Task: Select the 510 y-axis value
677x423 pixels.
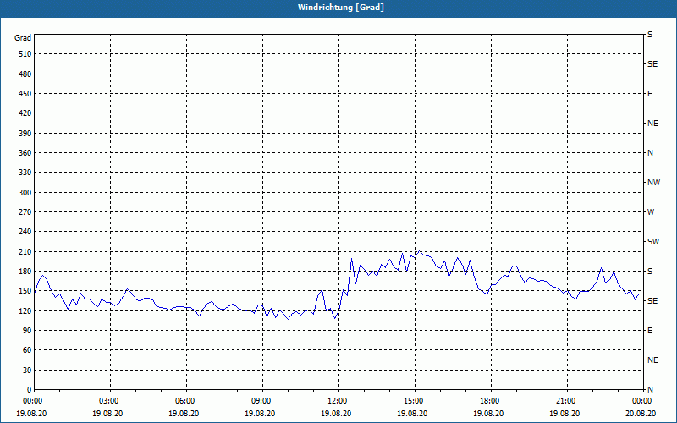Action: coord(25,54)
